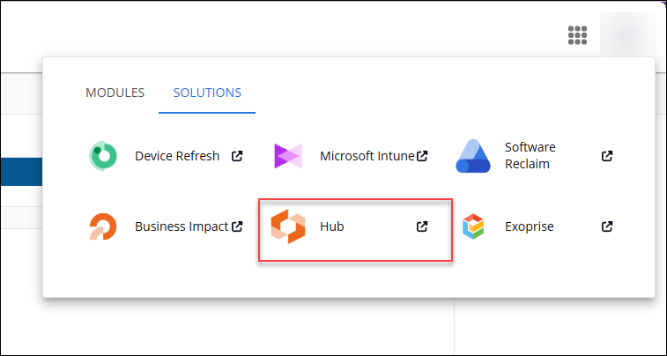
Task: Open the Business Impact solution label
Action: tap(182, 226)
